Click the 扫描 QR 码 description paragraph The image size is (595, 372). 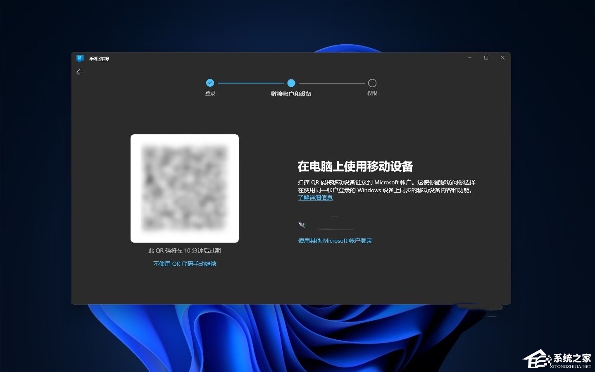click(x=387, y=186)
